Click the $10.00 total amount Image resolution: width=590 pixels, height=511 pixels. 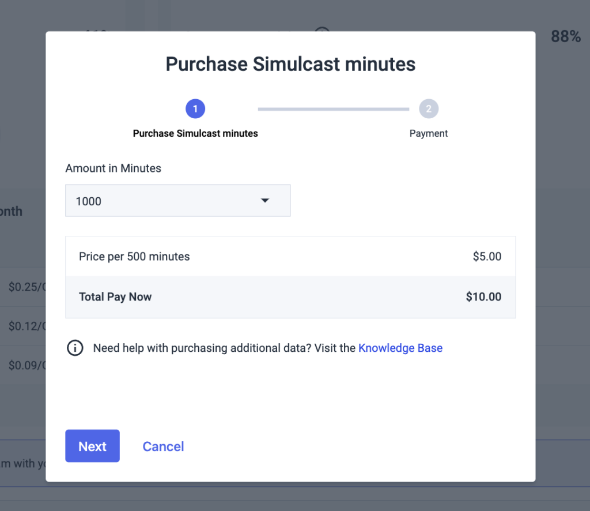(x=484, y=296)
